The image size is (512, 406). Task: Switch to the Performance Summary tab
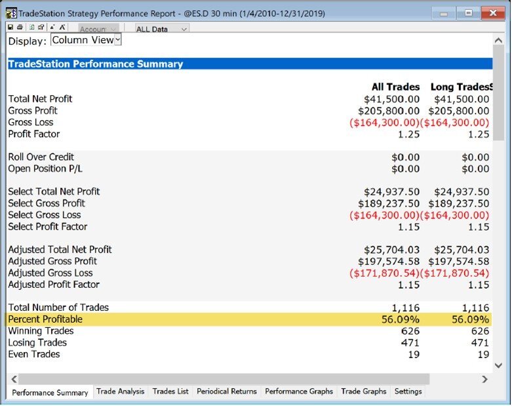pyautogui.click(x=50, y=393)
